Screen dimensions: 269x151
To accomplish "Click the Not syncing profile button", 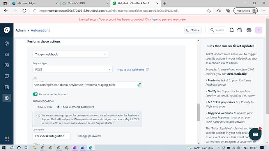I will [246, 11].
